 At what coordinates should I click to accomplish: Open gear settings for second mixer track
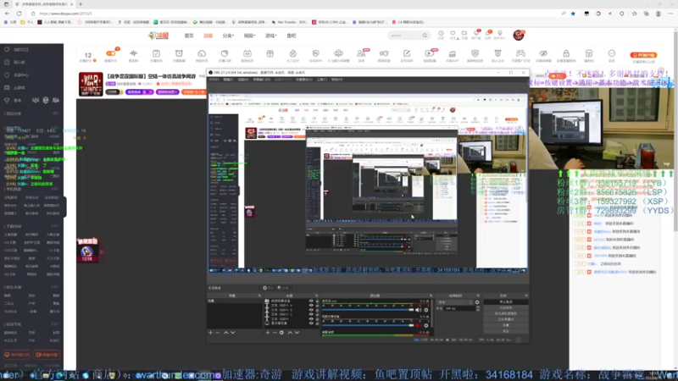(x=426, y=325)
